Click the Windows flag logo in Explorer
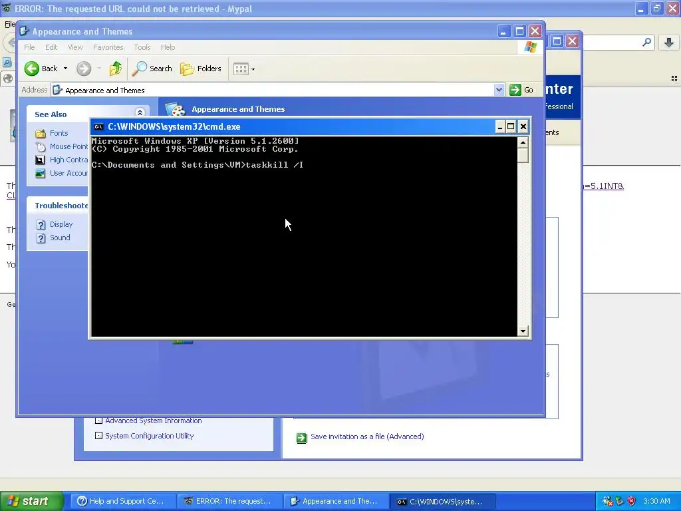 coord(530,47)
